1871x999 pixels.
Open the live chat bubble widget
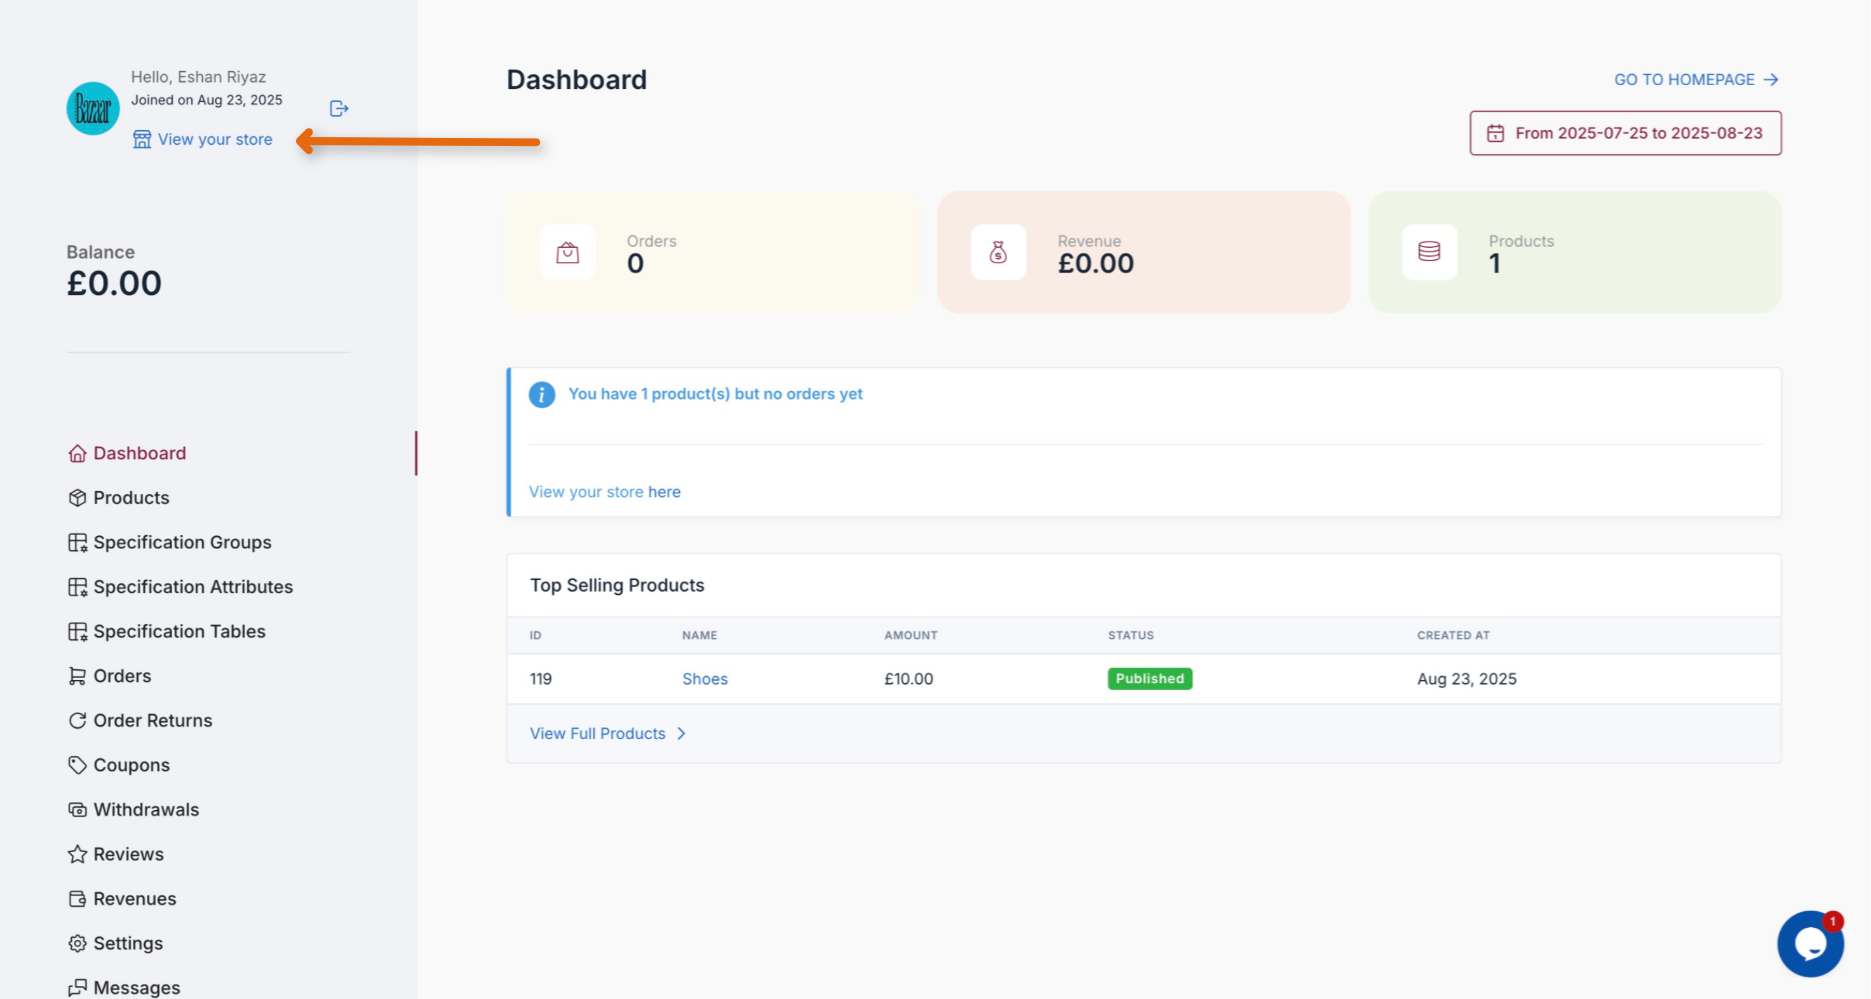click(1810, 943)
